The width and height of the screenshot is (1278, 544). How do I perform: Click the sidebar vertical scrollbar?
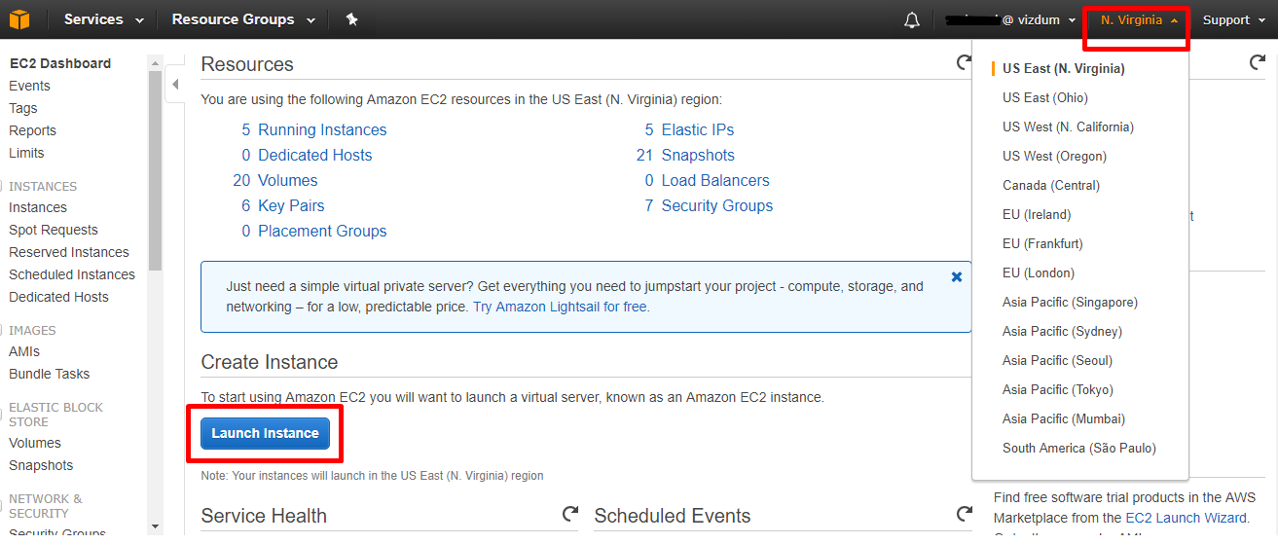point(155,292)
